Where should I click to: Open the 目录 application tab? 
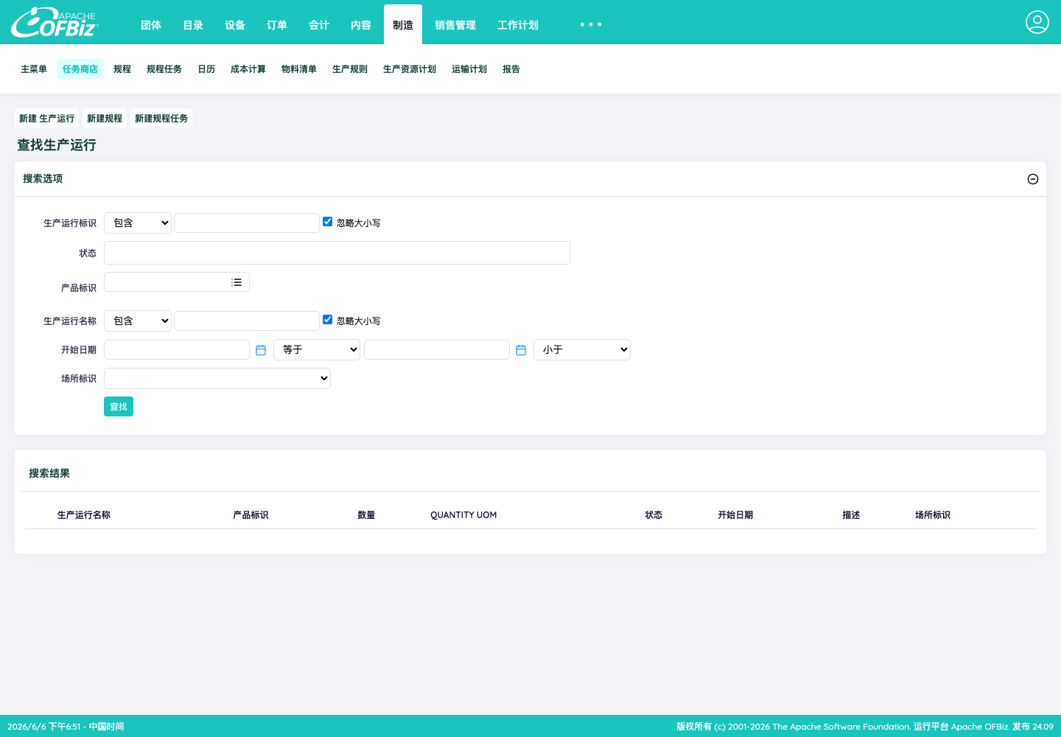pyautogui.click(x=193, y=25)
